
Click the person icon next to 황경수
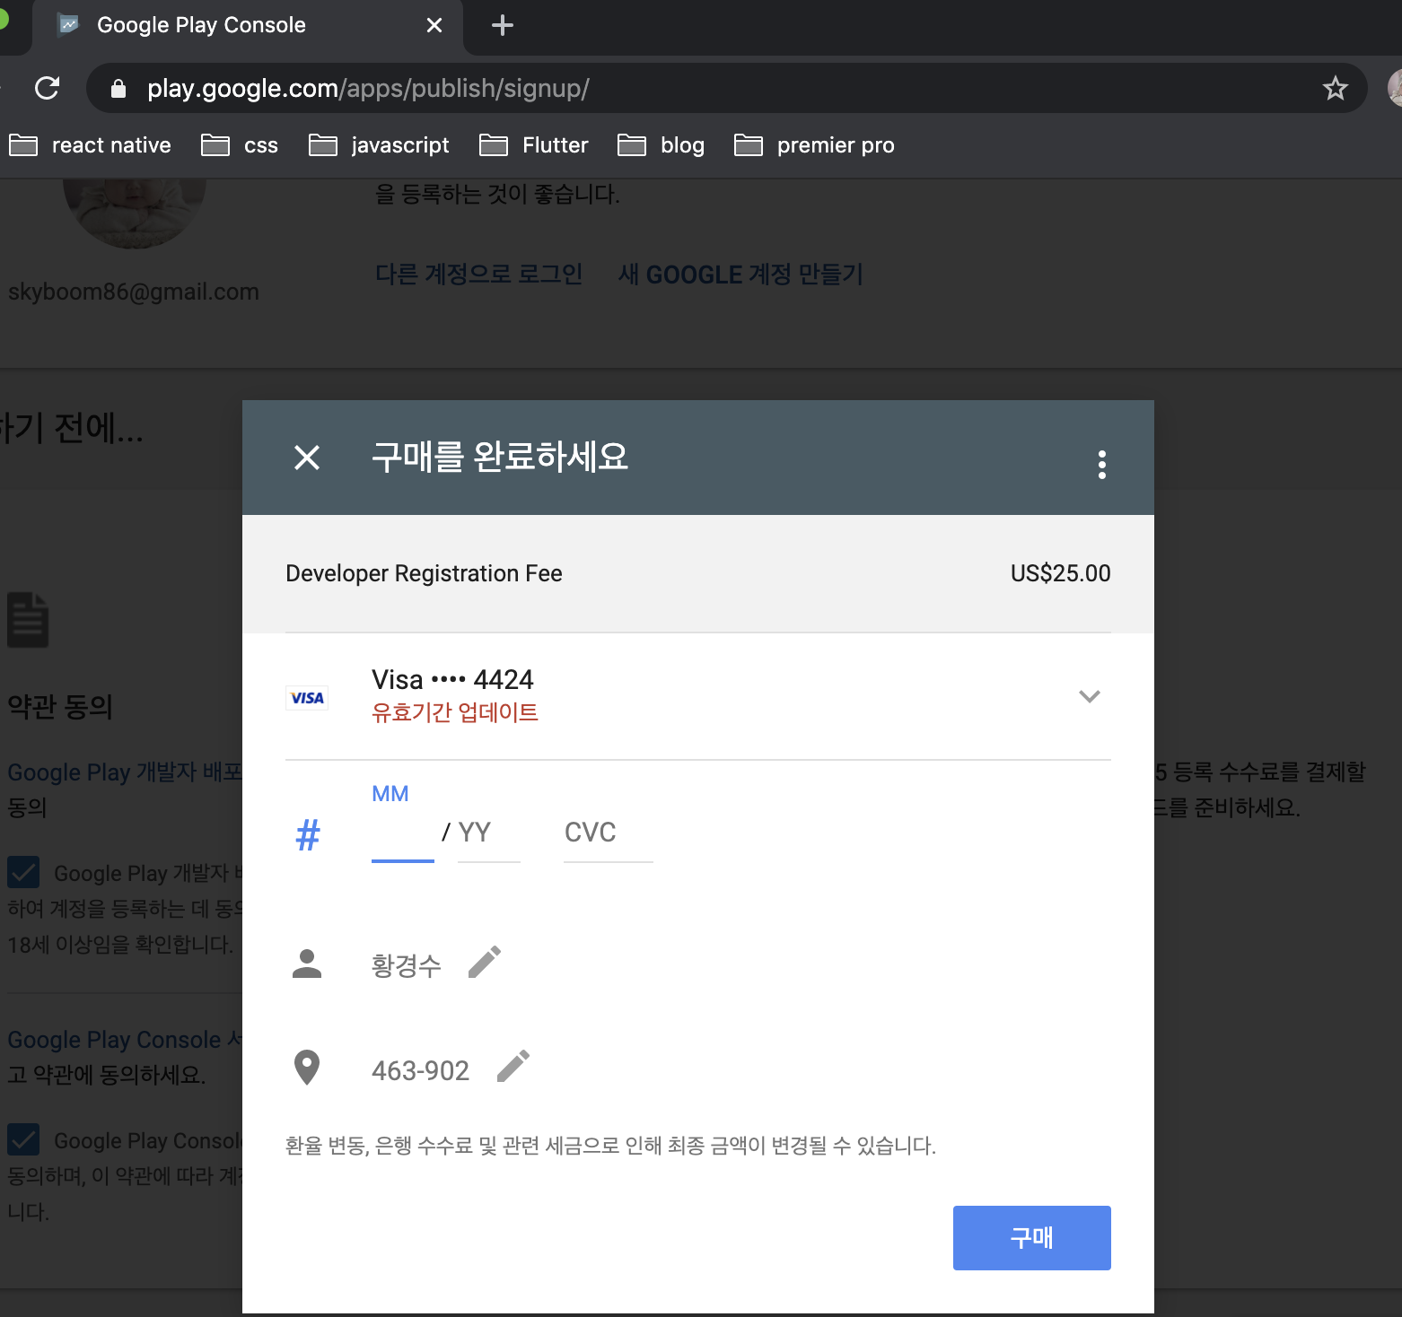pyautogui.click(x=307, y=964)
